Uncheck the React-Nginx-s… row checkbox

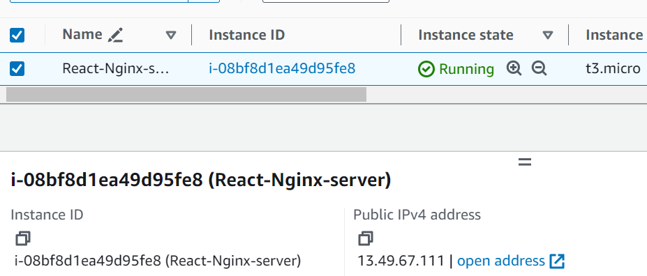[x=17, y=68]
